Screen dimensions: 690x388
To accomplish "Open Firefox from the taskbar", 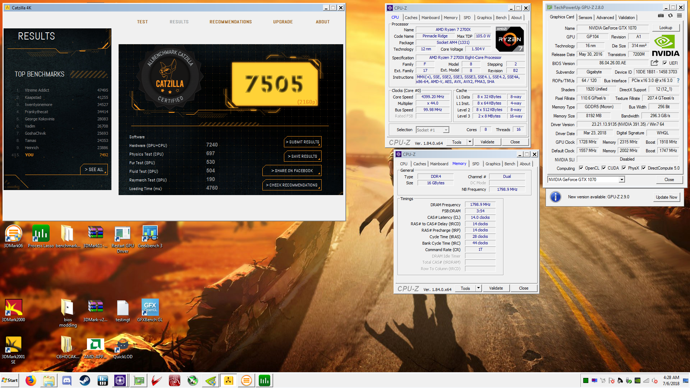I will [31, 380].
